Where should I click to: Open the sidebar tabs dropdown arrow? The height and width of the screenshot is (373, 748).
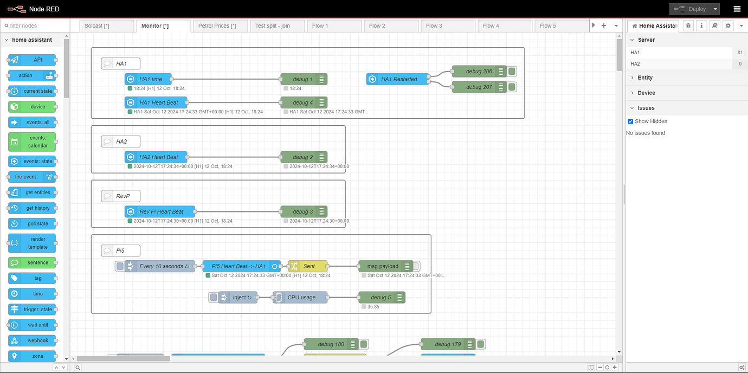741,25
